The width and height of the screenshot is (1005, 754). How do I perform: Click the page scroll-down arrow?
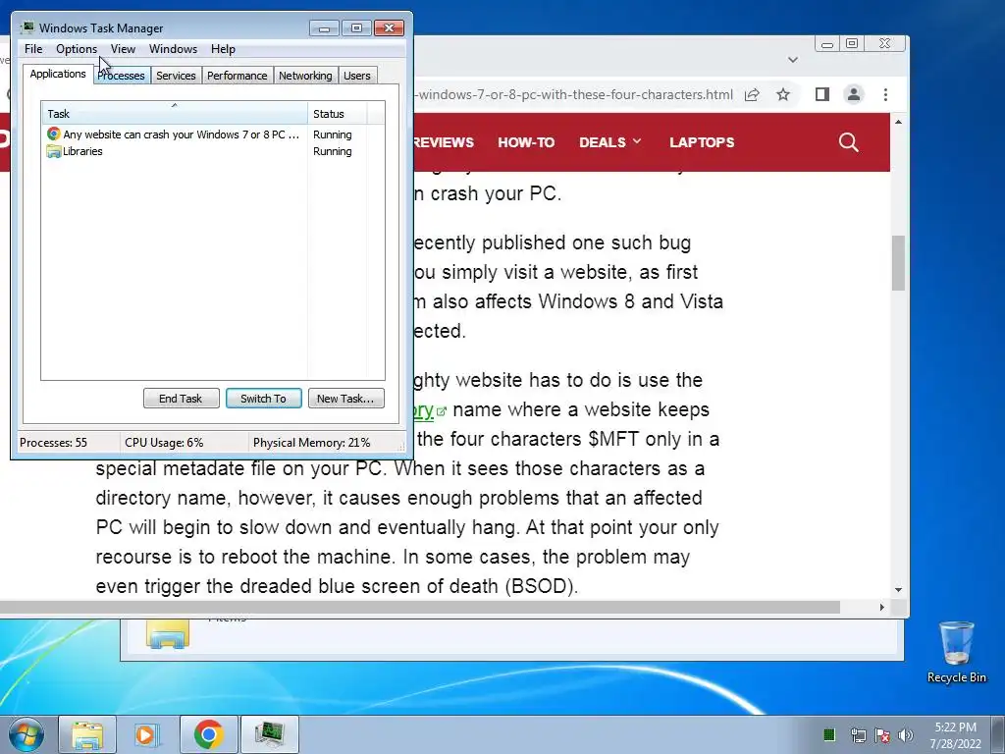coord(898,589)
